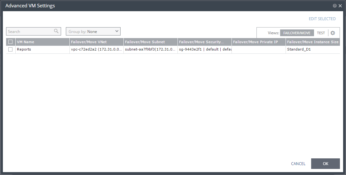
Task: Open the Group by dropdown
Action: pyautogui.click(x=93, y=31)
